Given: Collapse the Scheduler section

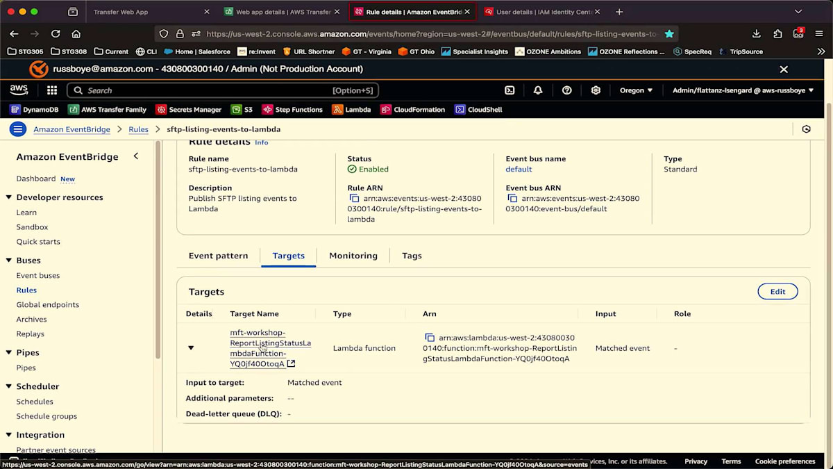Looking at the screenshot, I should [x=9, y=386].
